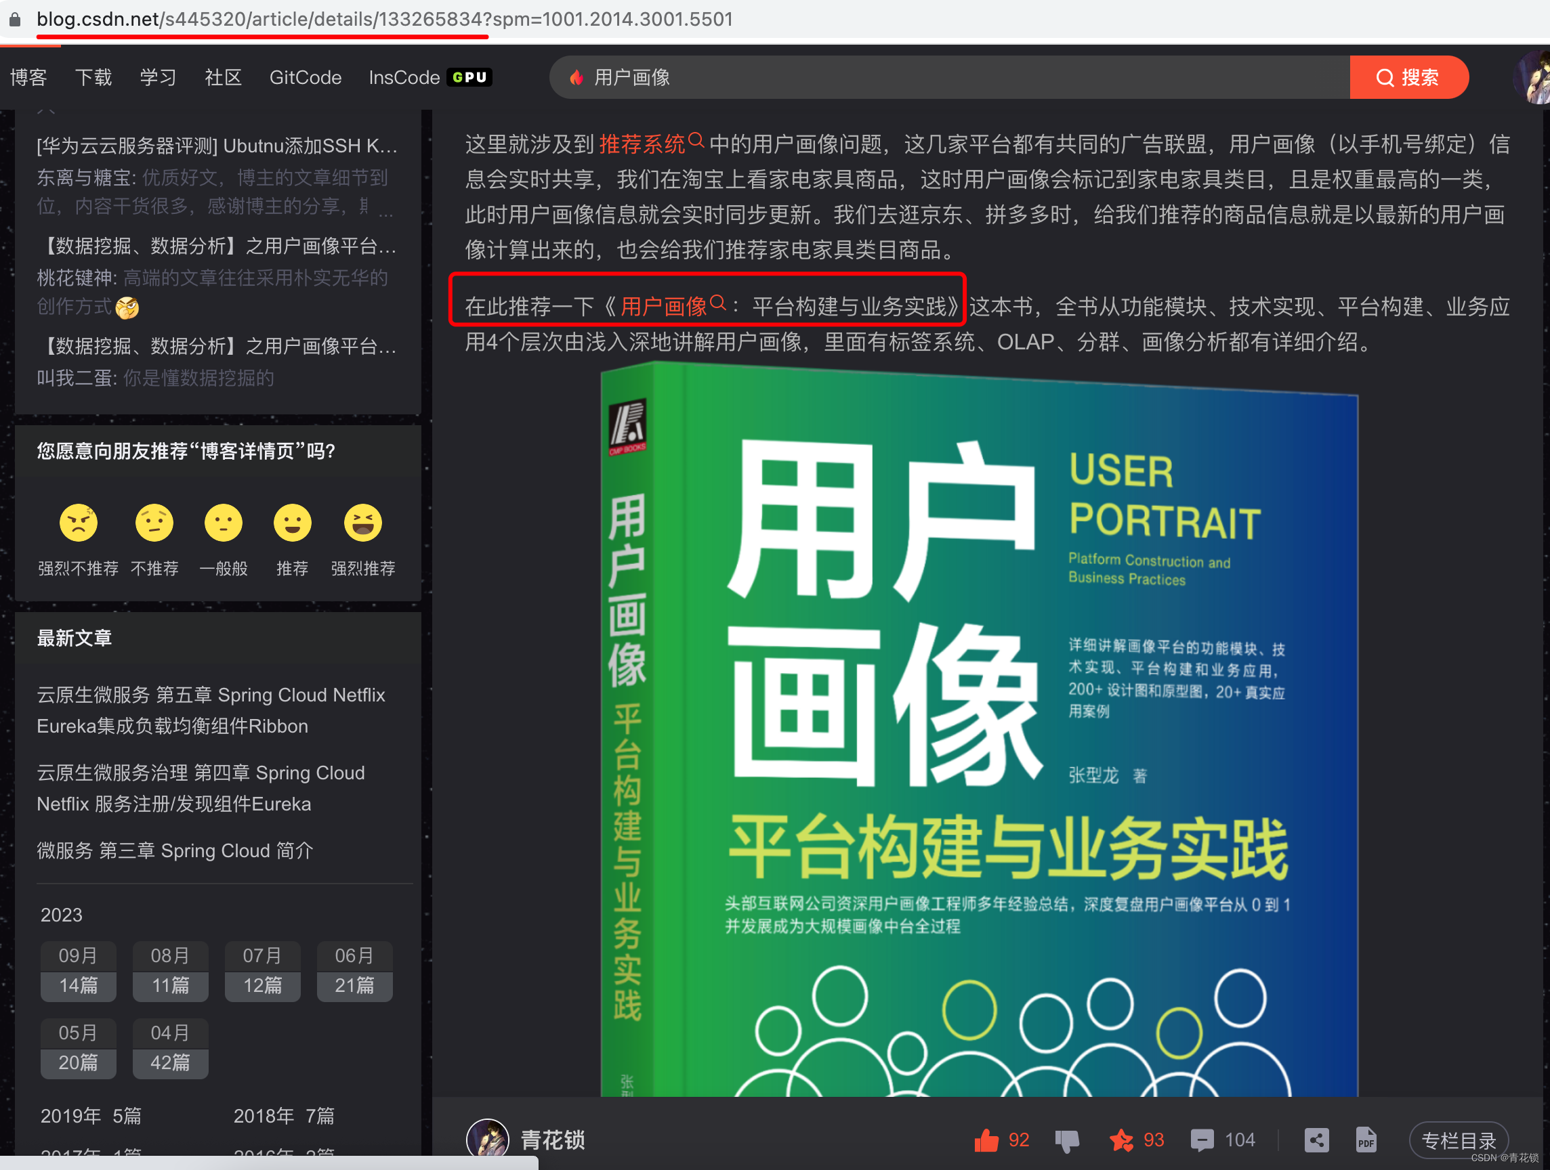The width and height of the screenshot is (1550, 1170).
Task: Open the 博客 menu
Action: pyautogui.click(x=28, y=77)
